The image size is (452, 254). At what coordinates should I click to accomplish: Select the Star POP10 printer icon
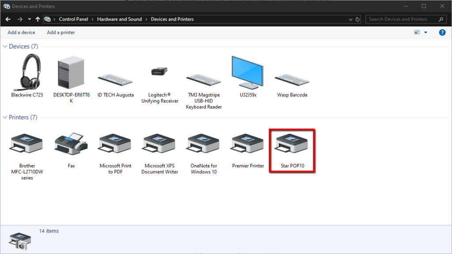(x=292, y=144)
